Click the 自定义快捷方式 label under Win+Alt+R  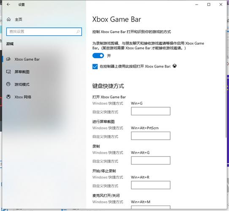click(105, 186)
